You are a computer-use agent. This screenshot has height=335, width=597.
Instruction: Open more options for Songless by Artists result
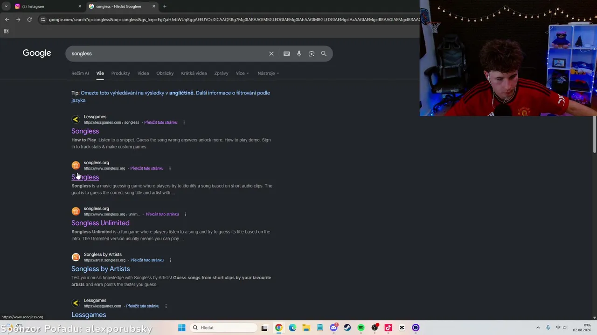click(170, 260)
